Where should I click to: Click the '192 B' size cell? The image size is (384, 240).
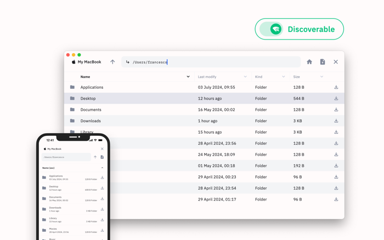pos(299,166)
